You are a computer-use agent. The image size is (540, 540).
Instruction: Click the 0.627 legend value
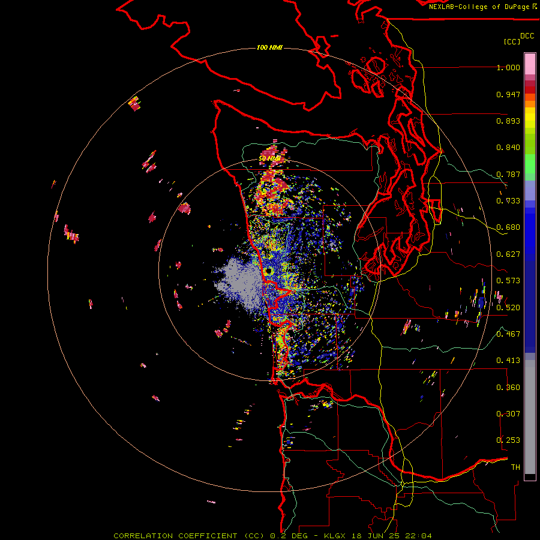point(508,254)
